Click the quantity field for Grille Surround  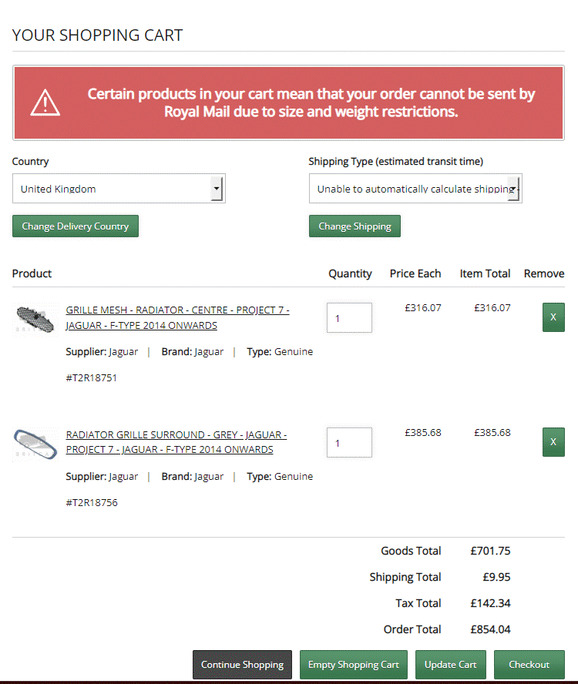[349, 443]
